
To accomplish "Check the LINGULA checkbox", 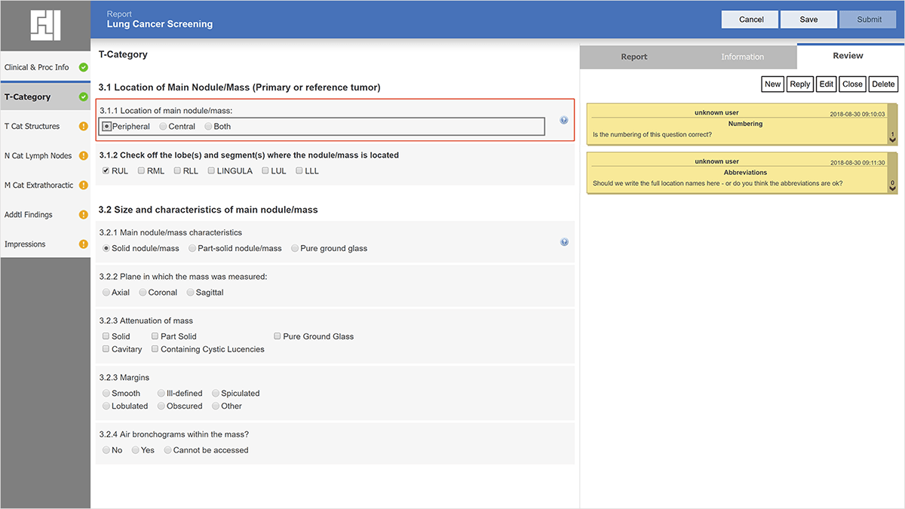I will (x=212, y=171).
